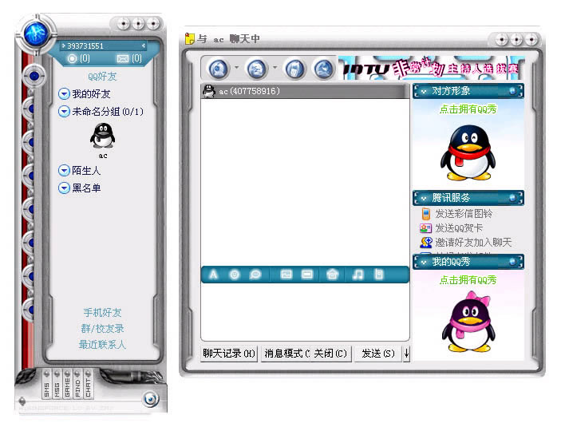Click 点击拥有QQ秀 link under 对方形象
Image resolution: width=561 pixels, height=427 pixels.
coord(468,109)
